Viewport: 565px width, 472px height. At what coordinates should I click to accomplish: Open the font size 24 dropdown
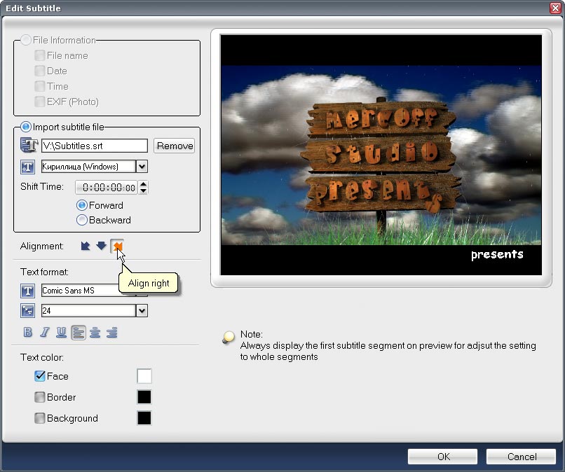(142, 311)
